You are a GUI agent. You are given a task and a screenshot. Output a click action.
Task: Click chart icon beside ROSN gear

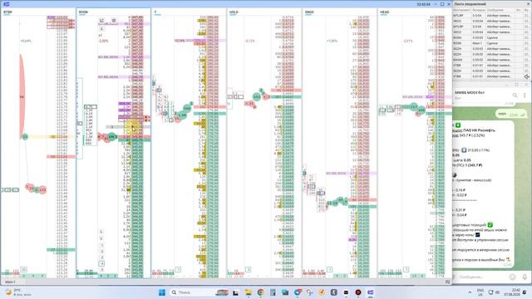pos(101,21)
